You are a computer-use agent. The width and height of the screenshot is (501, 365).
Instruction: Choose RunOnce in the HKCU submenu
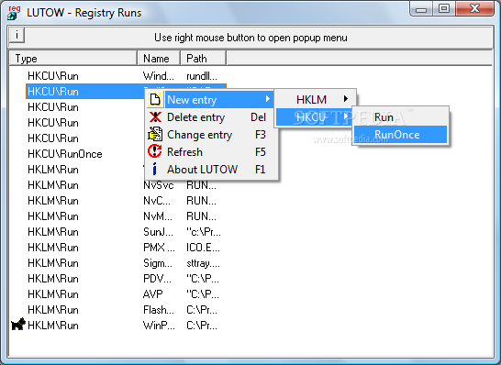(400, 135)
